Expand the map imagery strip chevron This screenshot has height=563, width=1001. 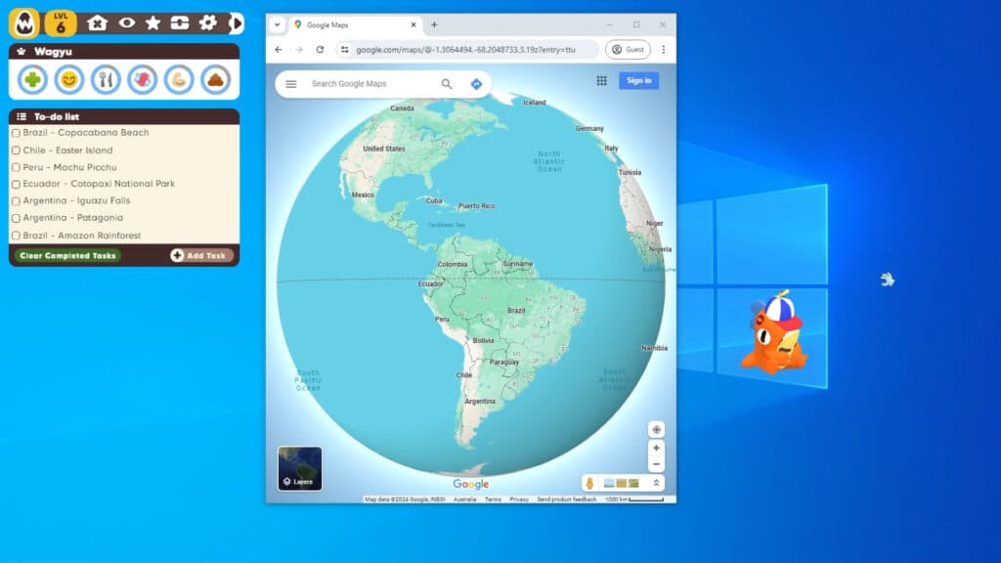pyautogui.click(x=656, y=483)
